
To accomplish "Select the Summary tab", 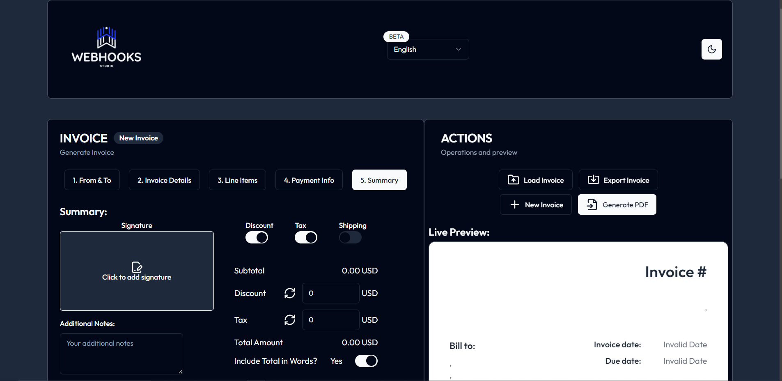I will (x=379, y=180).
